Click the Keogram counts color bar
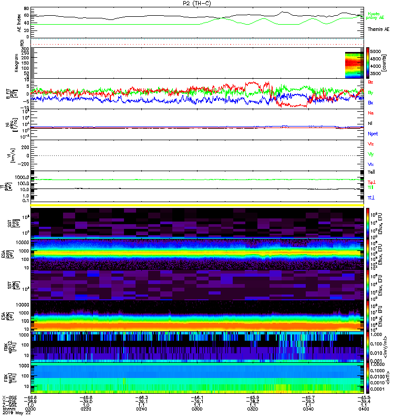 click(368, 63)
